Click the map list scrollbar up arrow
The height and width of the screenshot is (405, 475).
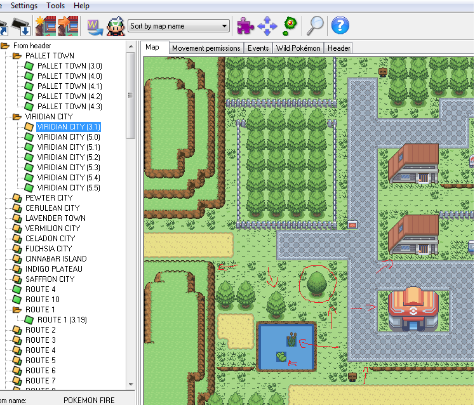[x=131, y=46]
